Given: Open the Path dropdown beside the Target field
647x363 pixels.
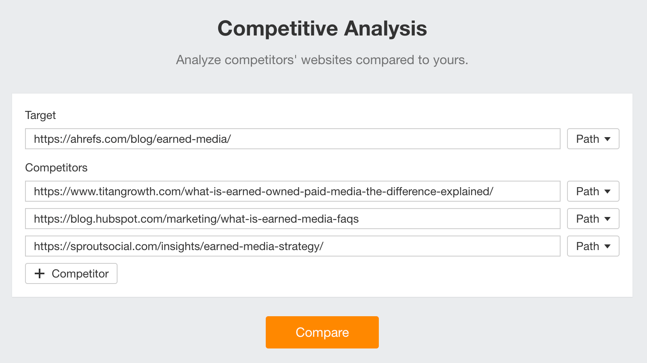Looking at the screenshot, I should pos(592,139).
